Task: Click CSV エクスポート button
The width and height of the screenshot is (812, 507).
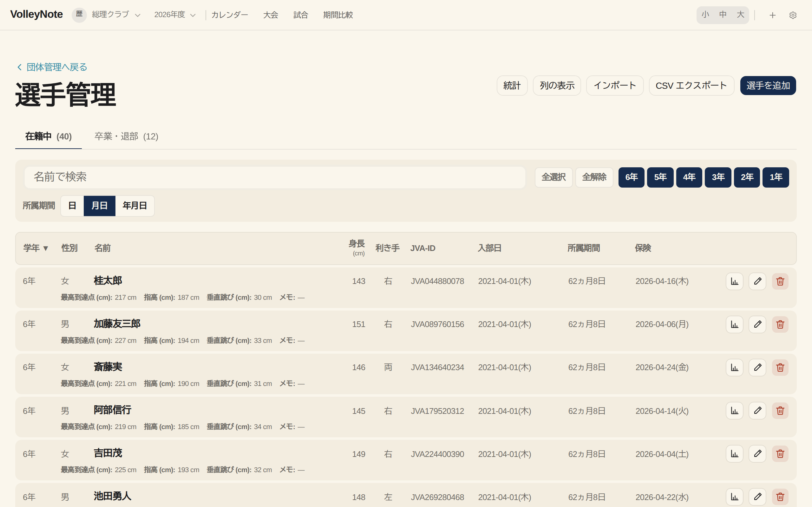Action: coord(691,86)
